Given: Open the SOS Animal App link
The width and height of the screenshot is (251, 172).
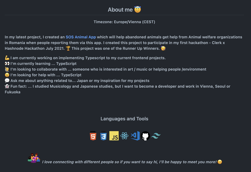Looking at the screenshot, I should (x=81, y=37).
